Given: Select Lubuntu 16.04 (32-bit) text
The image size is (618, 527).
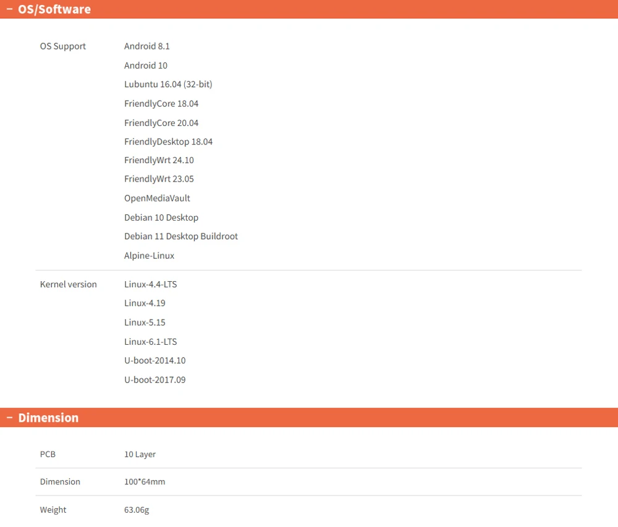Looking at the screenshot, I should click(168, 84).
